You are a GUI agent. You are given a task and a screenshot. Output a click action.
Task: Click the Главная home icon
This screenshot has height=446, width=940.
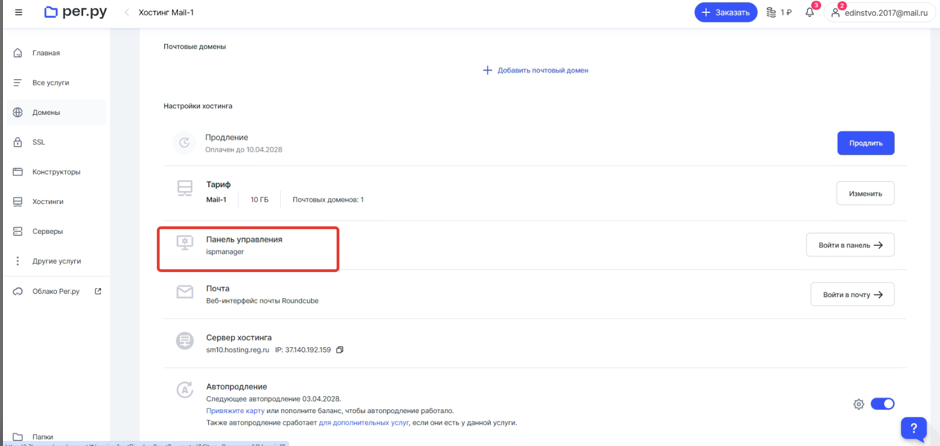18,53
